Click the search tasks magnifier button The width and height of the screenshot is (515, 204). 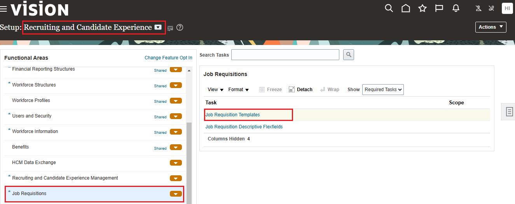click(349, 55)
